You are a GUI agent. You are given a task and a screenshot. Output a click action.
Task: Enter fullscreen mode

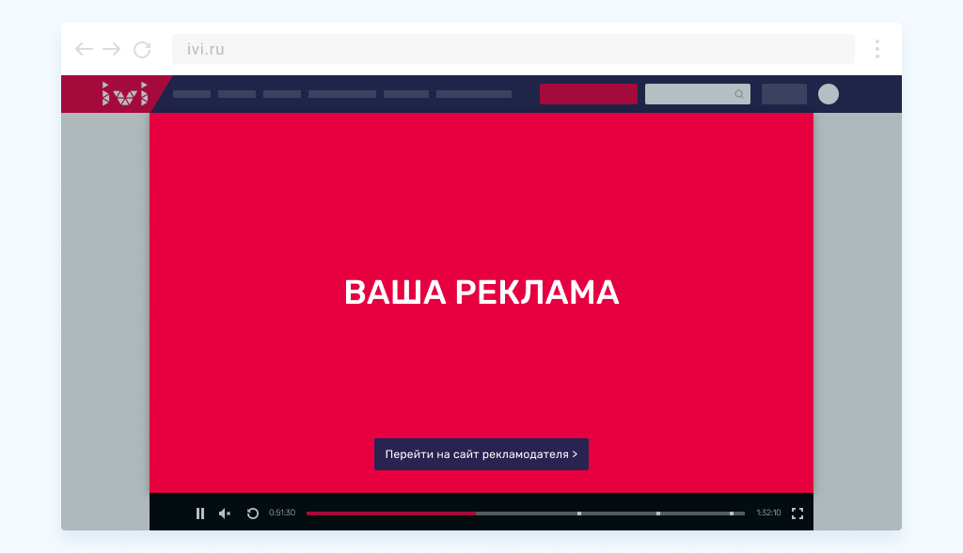point(797,513)
